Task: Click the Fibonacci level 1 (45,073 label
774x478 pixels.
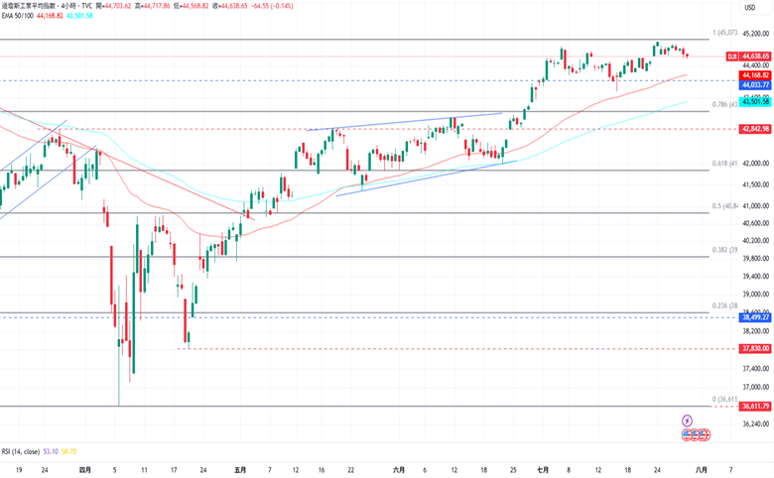Action: tap(724, 33)
